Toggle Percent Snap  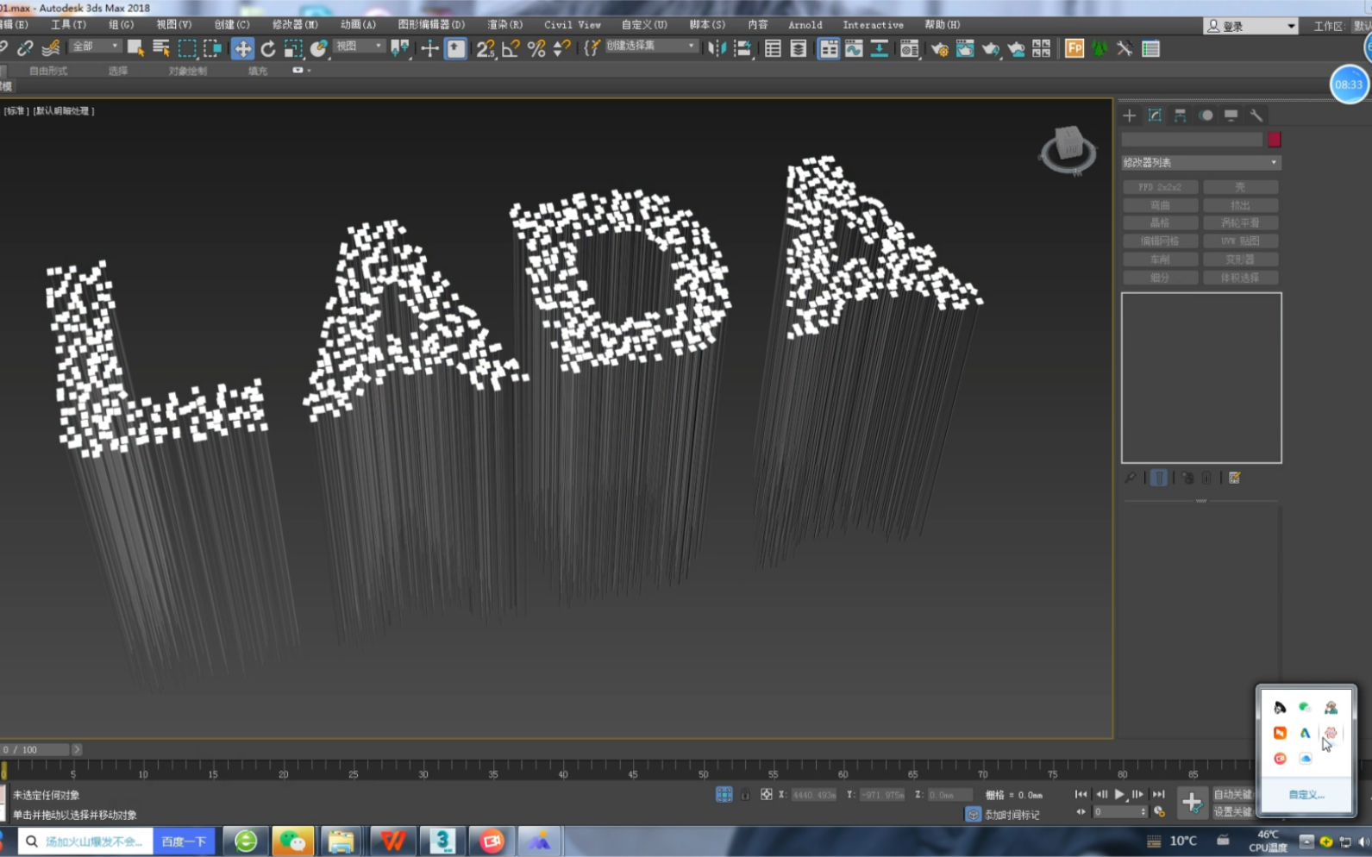pos(536,48)
